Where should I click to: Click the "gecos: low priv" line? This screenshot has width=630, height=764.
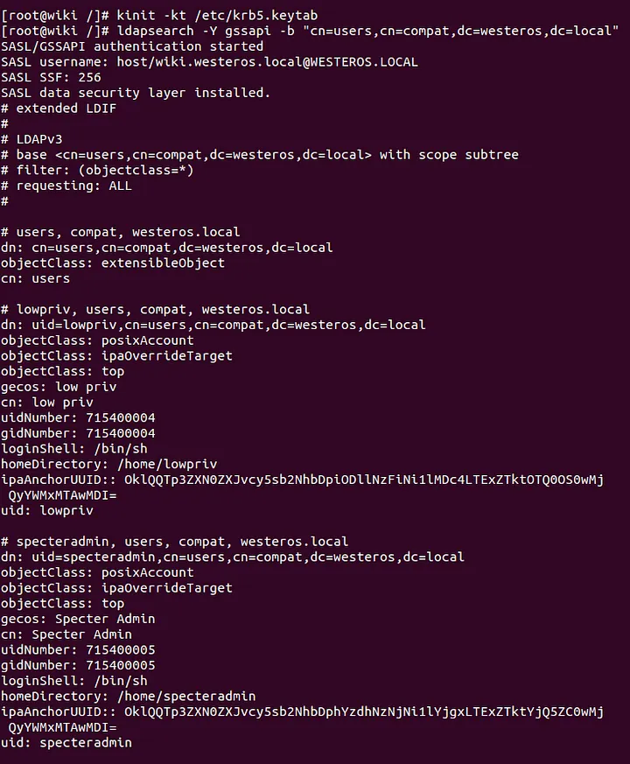(59, 386)
